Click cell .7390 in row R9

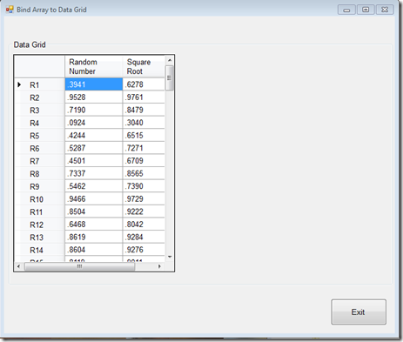[x=144, y=186]
